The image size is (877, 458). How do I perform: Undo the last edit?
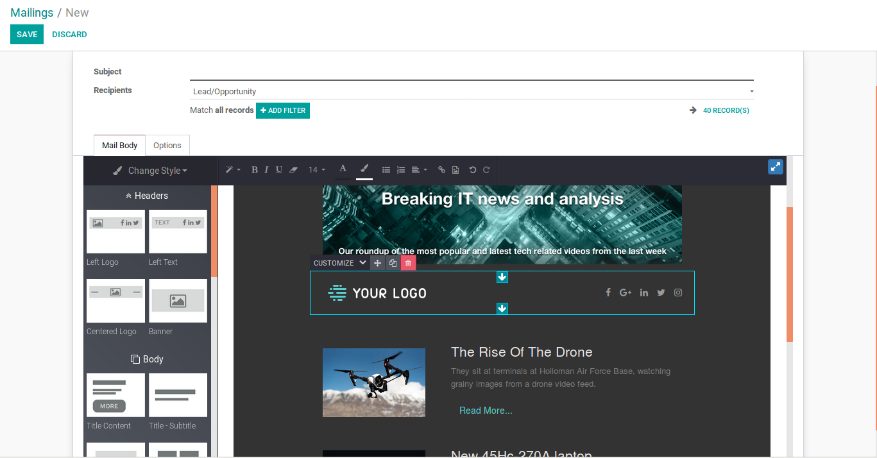473,170
